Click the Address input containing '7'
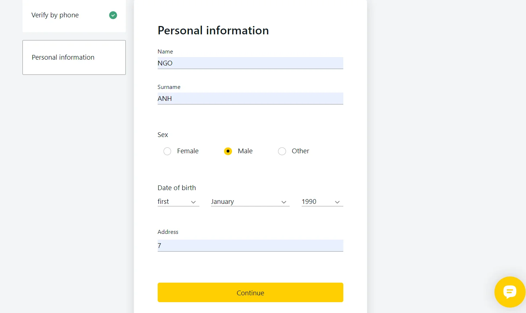 pos(250,245)
